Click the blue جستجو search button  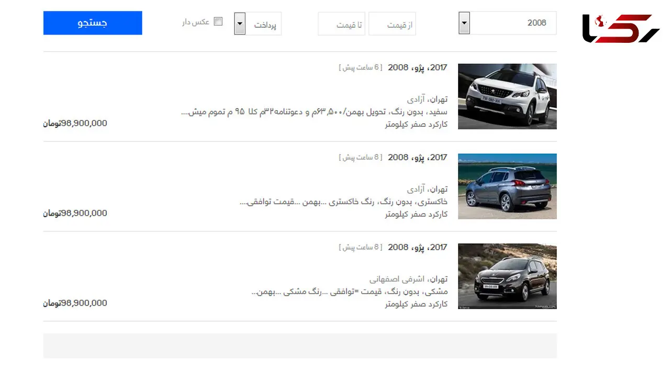click(93, 23)
